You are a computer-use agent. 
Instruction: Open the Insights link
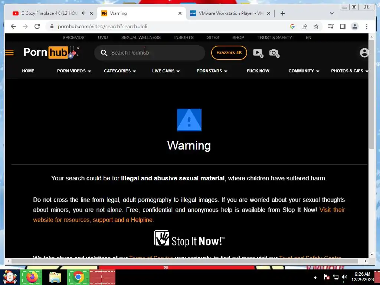pyautogui.click(x=184, y=37)
